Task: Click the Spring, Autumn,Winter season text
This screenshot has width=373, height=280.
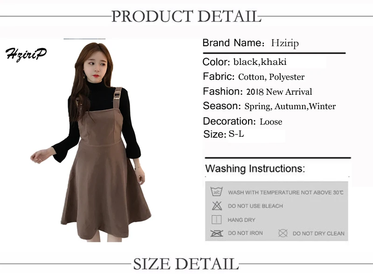Action: point(290,106)
